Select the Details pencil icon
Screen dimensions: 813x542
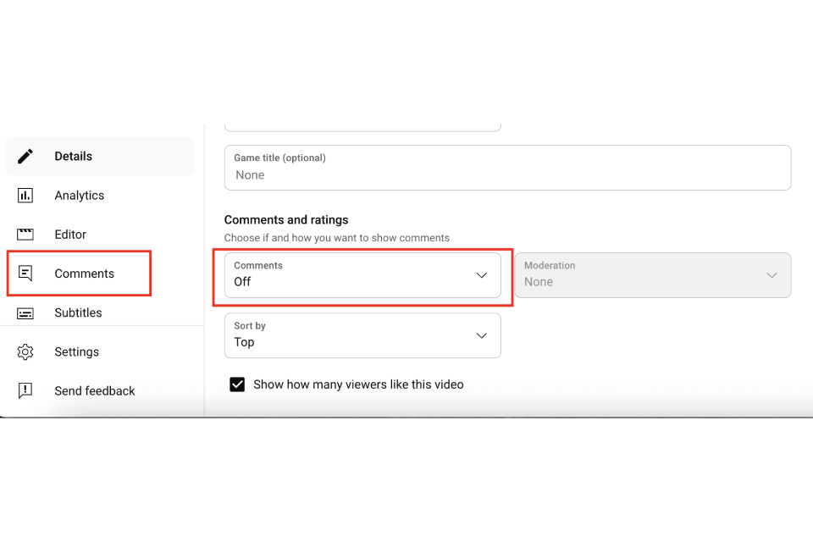pyautogui.click(x=25, y=156)
